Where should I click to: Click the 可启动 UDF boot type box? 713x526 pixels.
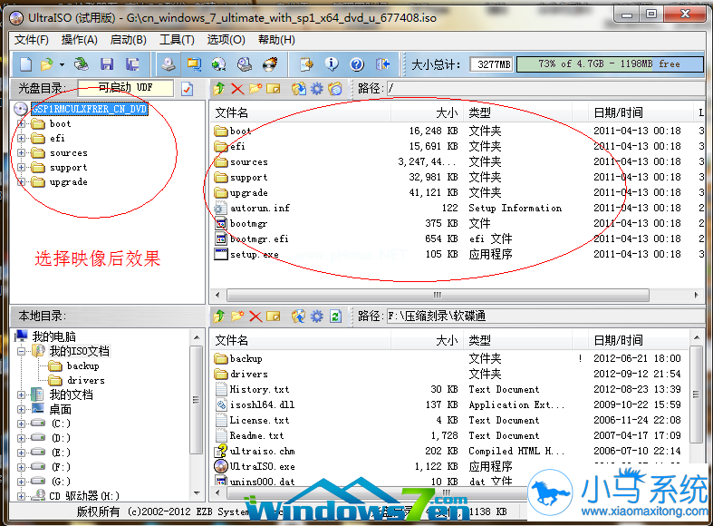click(126, 87)
